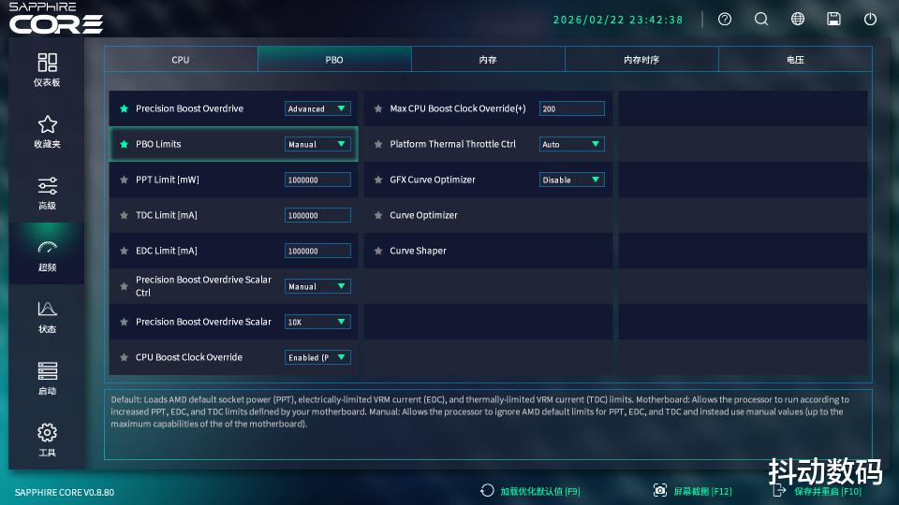Viewport: 899px width, 505px height.
Task: Switch to the PBO tab
Action: click(334, 60)
